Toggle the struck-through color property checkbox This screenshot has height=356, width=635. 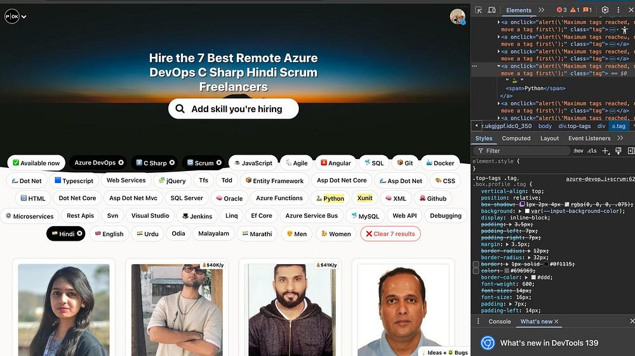[476, 270]
